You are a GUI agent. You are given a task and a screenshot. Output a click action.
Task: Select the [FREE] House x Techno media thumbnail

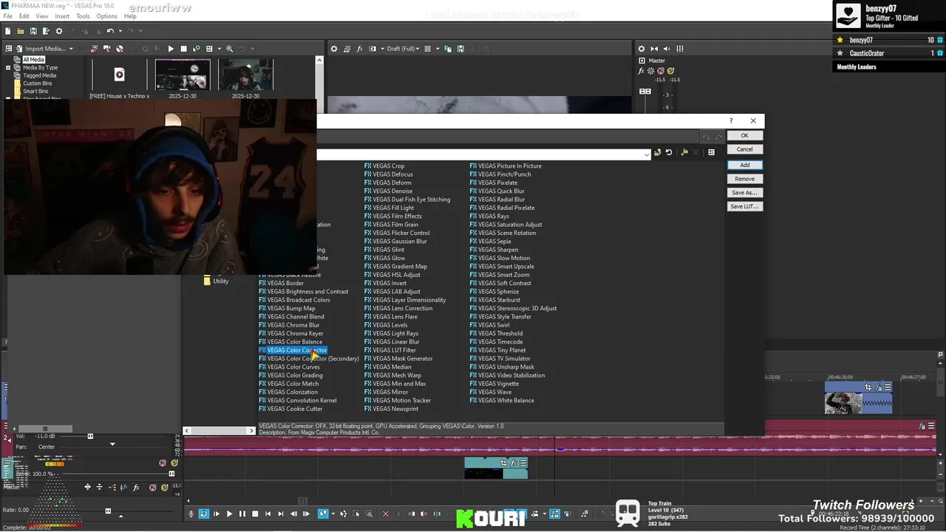[119, 75]
